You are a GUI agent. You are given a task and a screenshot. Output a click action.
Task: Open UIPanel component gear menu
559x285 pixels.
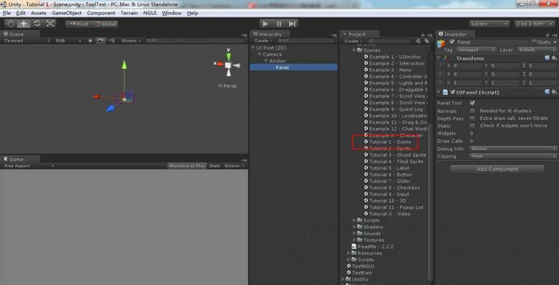(x=554, y=92)
